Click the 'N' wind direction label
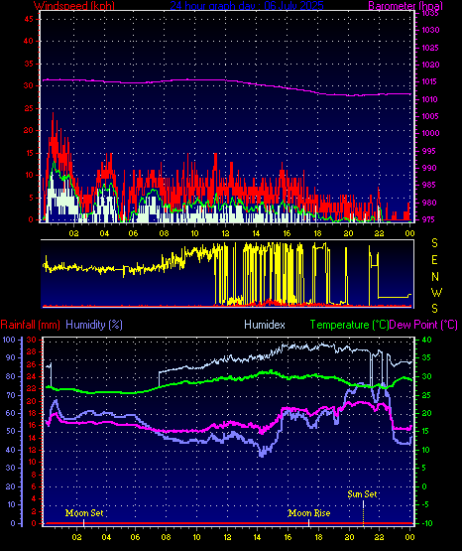462x551 pixels. pos(435,277)
